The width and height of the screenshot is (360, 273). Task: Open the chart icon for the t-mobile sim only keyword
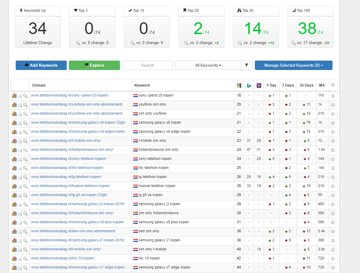14,141
